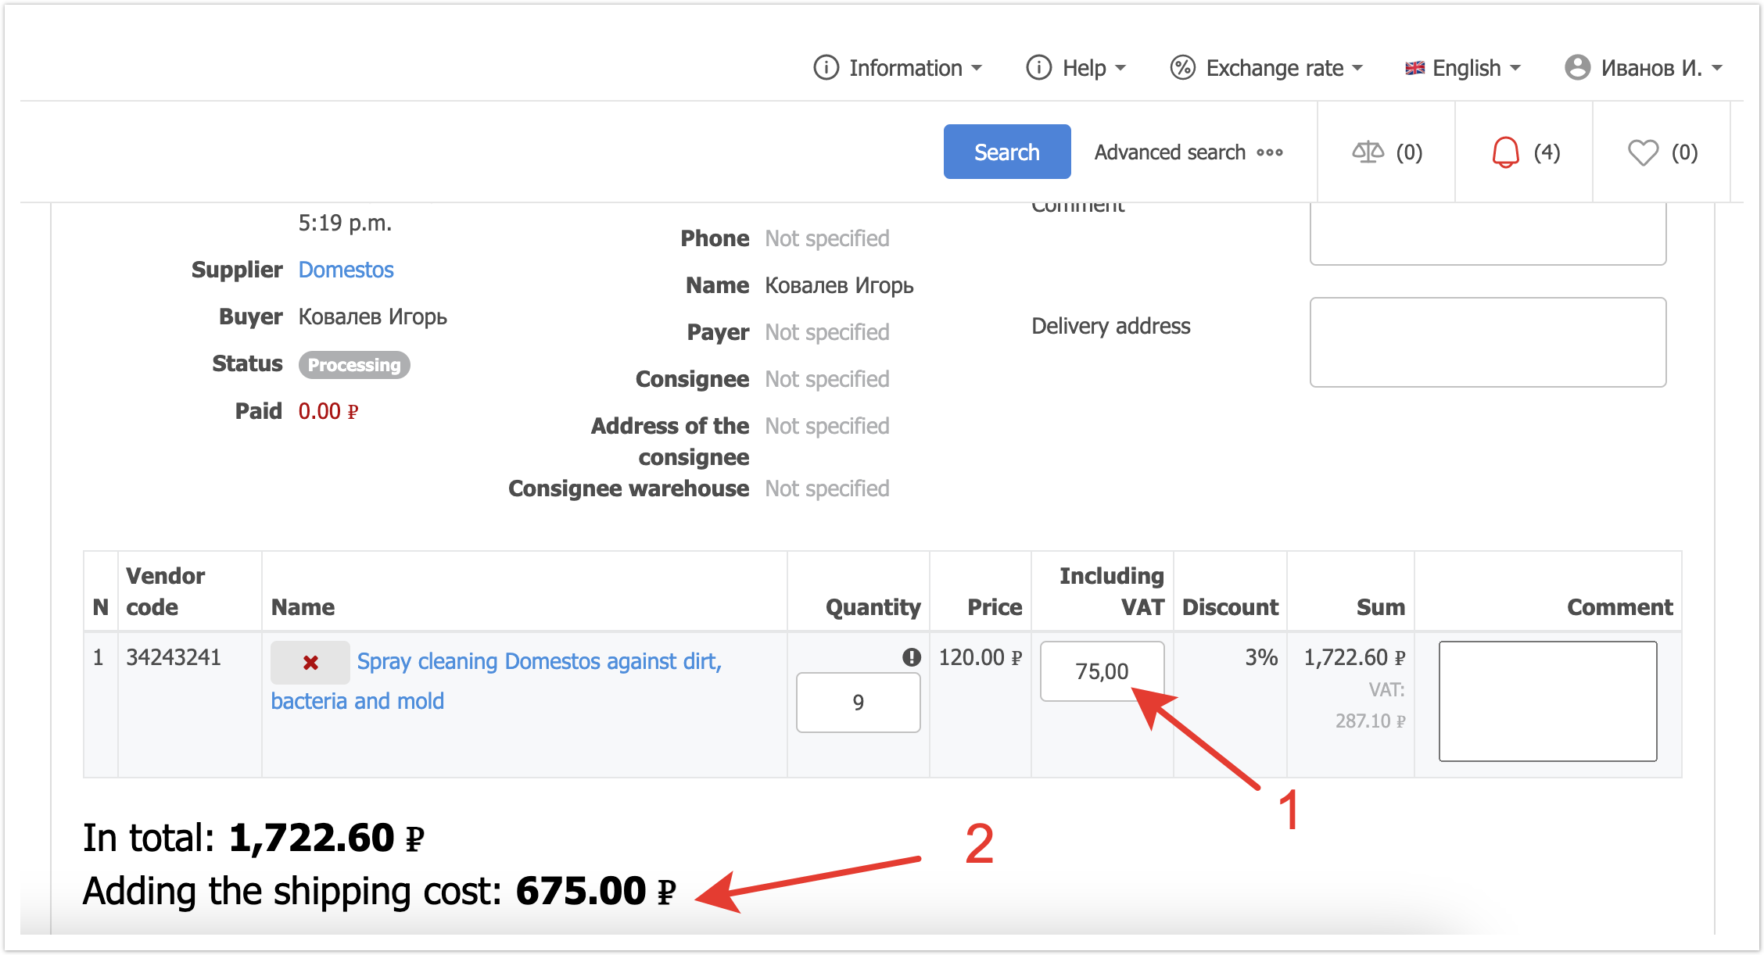Open the notifications bell icon
The width and height of the screenshot is (1764, 955).
(1505, 152)
